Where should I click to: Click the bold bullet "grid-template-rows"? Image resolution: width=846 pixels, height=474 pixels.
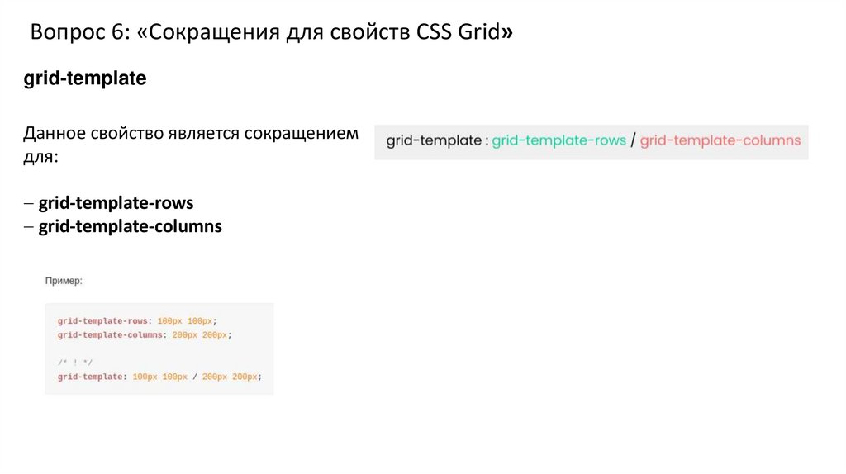click(x=116, y=203)
